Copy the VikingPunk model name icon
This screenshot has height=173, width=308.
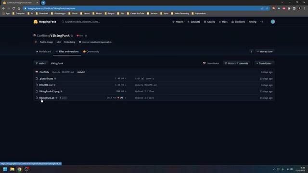click(x=72, y=36)
